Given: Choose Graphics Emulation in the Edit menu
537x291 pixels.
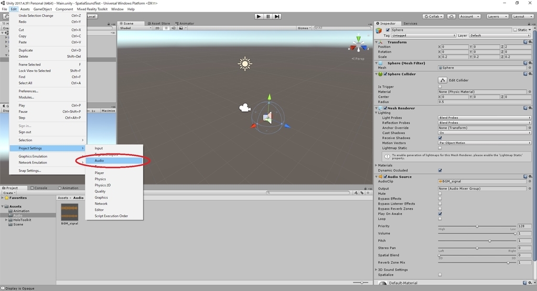Looking at the screenshot, I should [x=48, y=156].
